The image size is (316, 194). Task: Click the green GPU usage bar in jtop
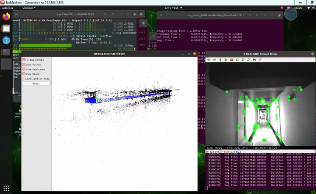click(x=46, y=45)
